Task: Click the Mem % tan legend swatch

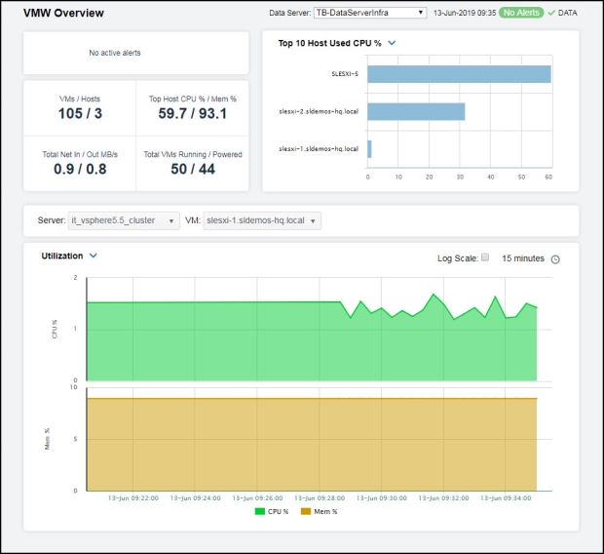Action: 306,511
